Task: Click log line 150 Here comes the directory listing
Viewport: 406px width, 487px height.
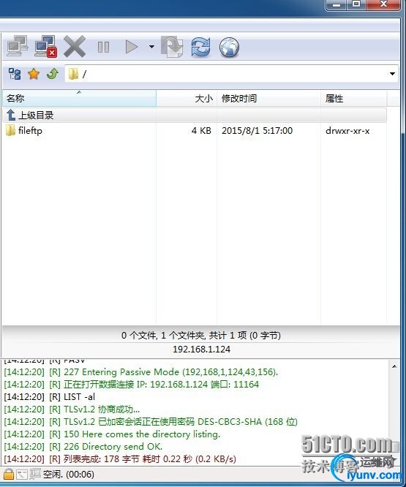Action: [x=112, y=434]
